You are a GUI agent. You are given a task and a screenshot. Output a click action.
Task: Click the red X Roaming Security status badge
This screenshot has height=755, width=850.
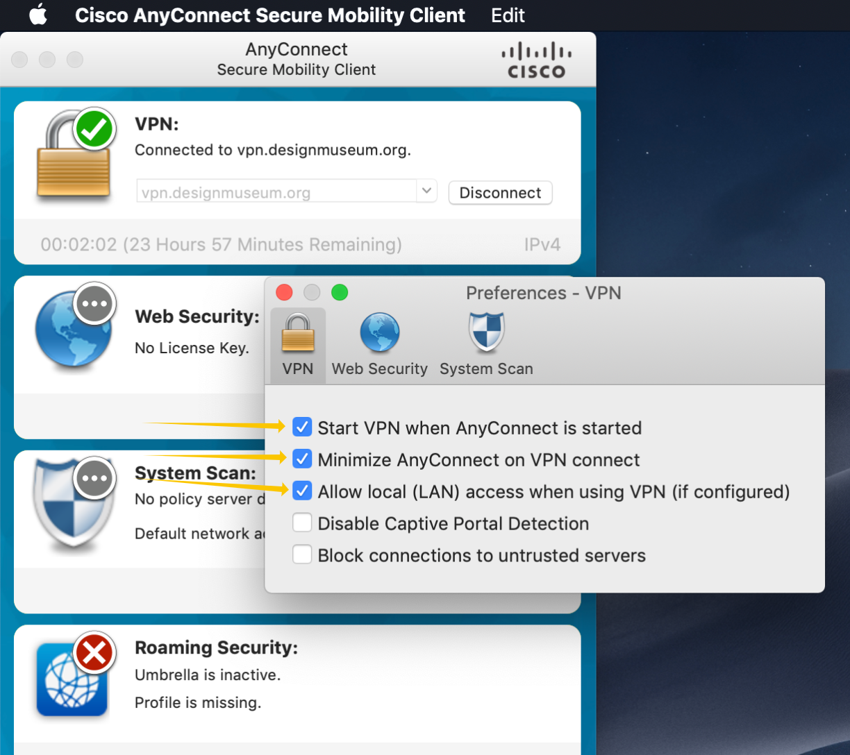coord(94,652)
